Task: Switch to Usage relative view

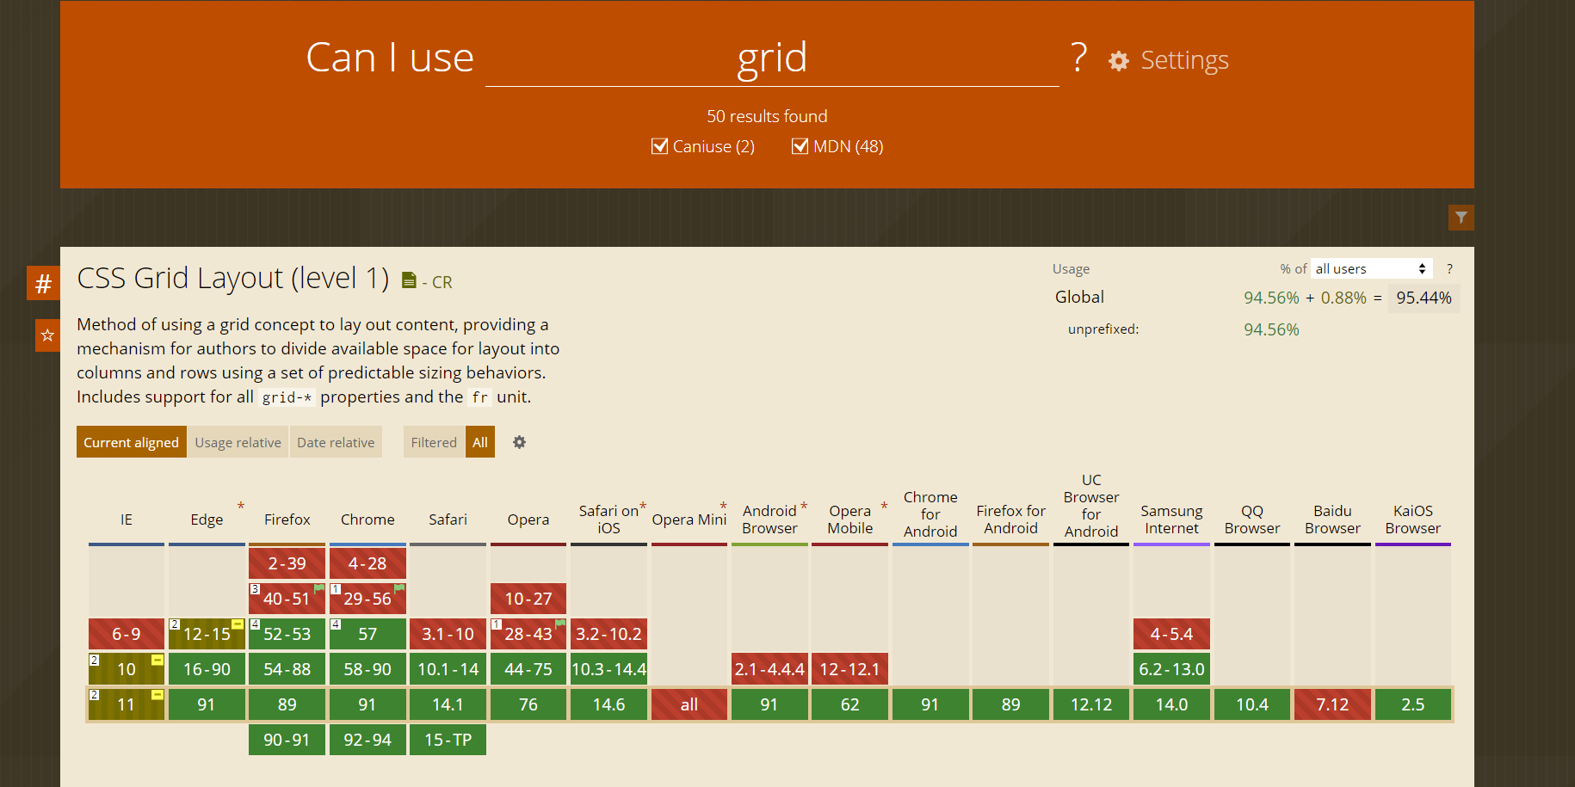Action: pyautogui.click(x=238, y=442)
